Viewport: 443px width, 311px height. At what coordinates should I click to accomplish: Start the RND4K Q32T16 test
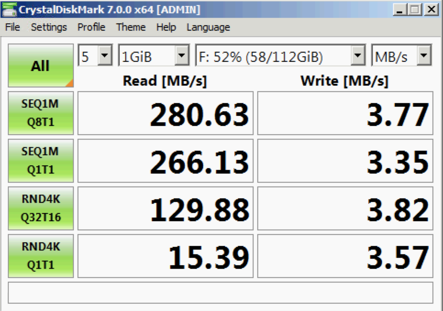tap(41, 208)
